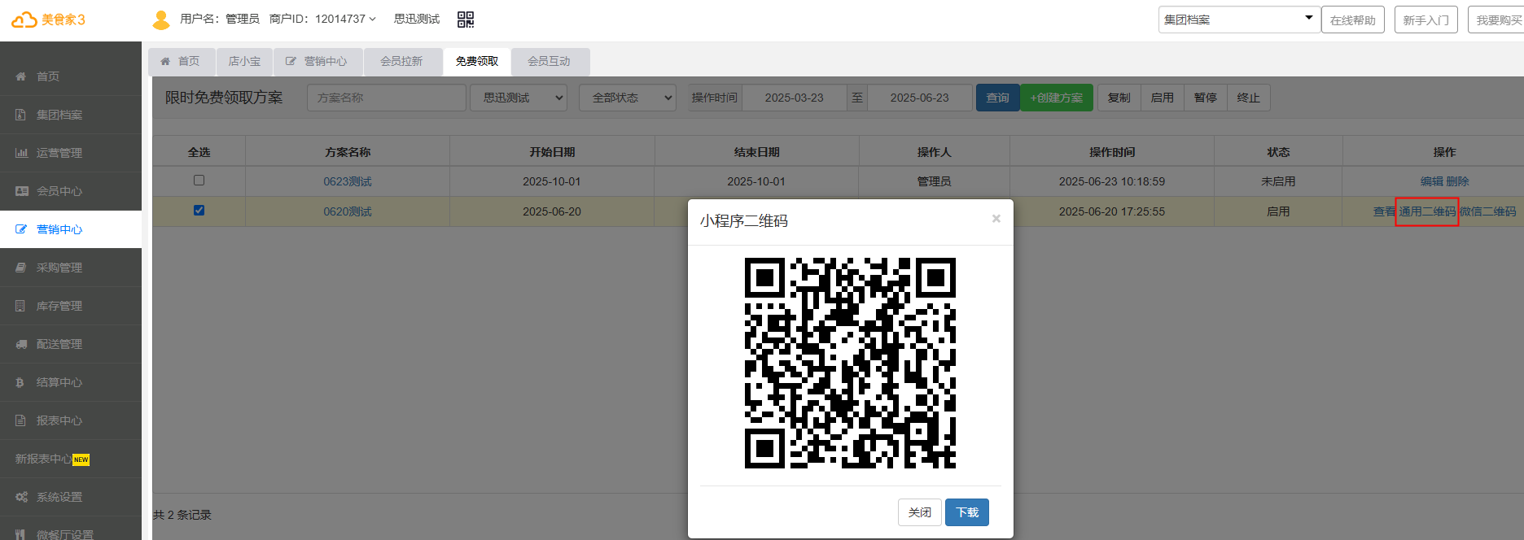Viewport: 1524px width, 540px height.
Task: Click the end date field 2025-06-23
Action: tap(920, 98)
